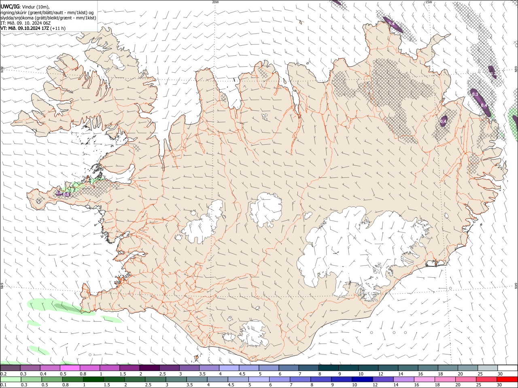Pick the darkest purple 2 swatch, snow scale
518x388 pixels.
149,368
